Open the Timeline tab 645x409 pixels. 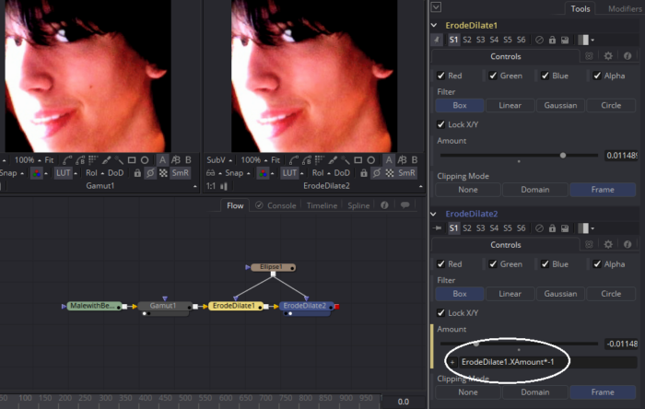[322, 205]
